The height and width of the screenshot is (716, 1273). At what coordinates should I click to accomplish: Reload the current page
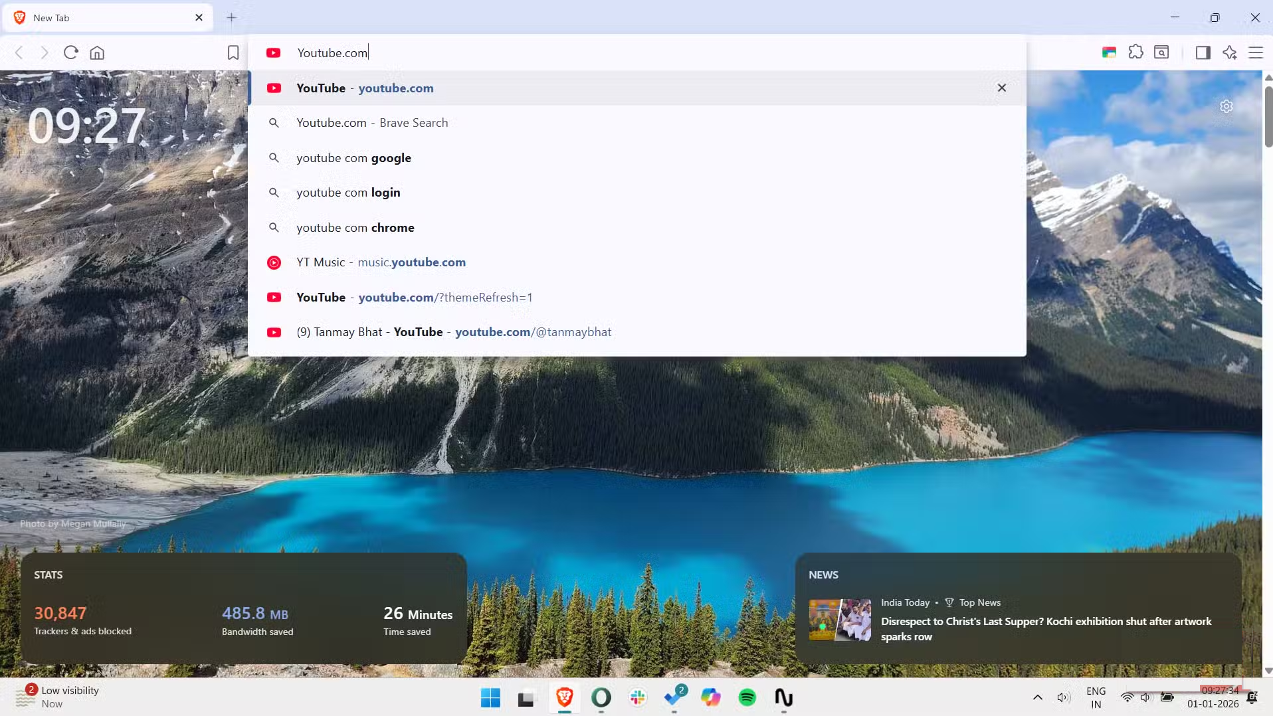pos(71,52)
